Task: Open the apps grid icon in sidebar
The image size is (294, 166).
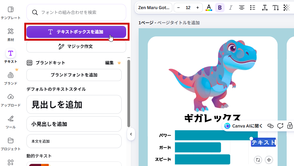Action: coord(11,162)
